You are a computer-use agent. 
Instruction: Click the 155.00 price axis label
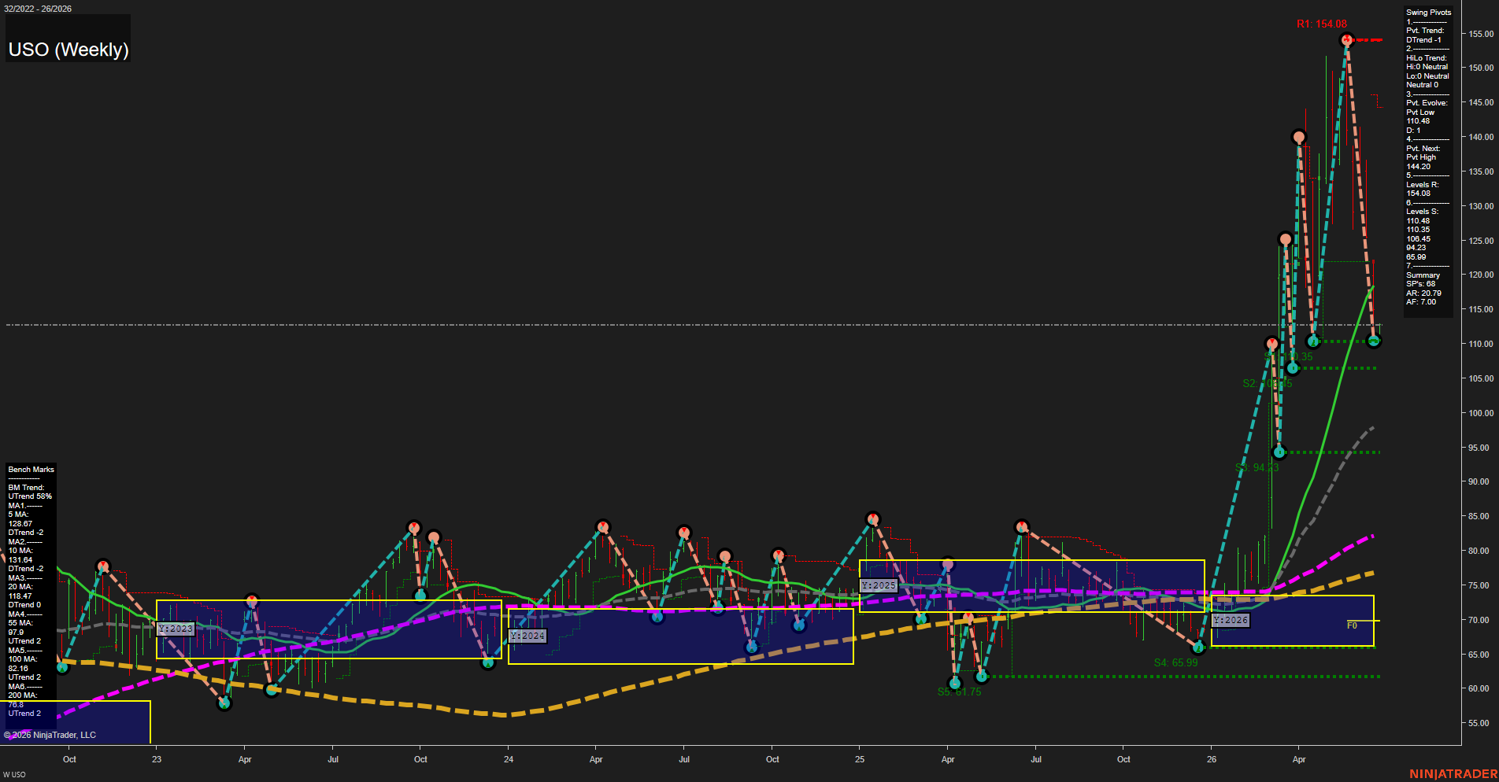point(1481,34)
